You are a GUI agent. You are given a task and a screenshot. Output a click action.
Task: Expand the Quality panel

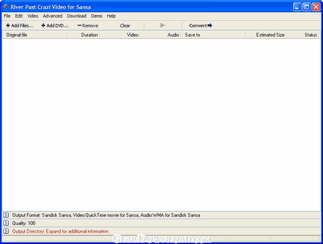pos(6,223)
